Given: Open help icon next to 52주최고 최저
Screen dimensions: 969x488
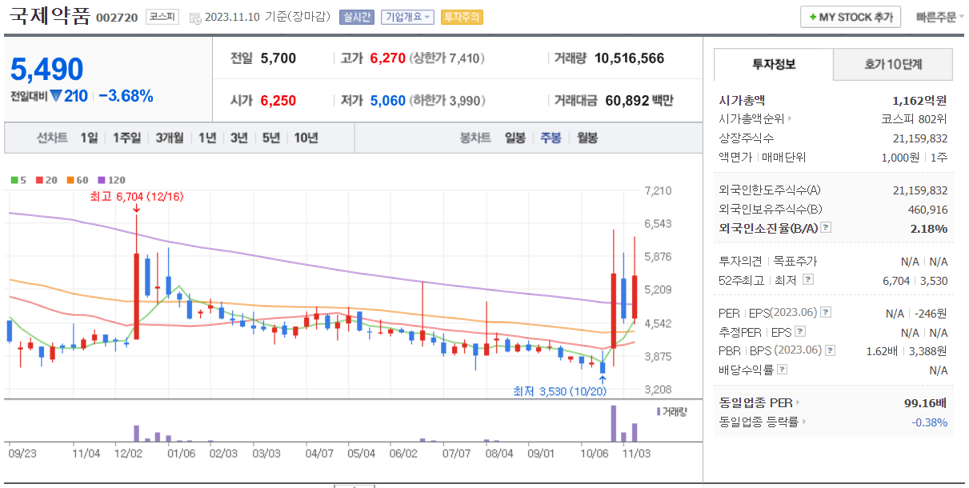Looking at the screenshot, I should [x=808, y=279].
